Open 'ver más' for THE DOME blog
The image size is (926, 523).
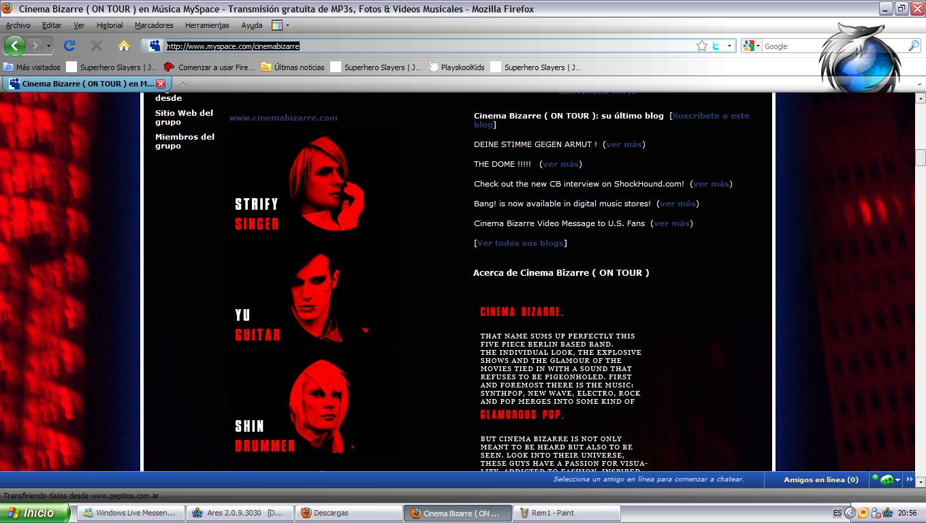click(560, 164)
